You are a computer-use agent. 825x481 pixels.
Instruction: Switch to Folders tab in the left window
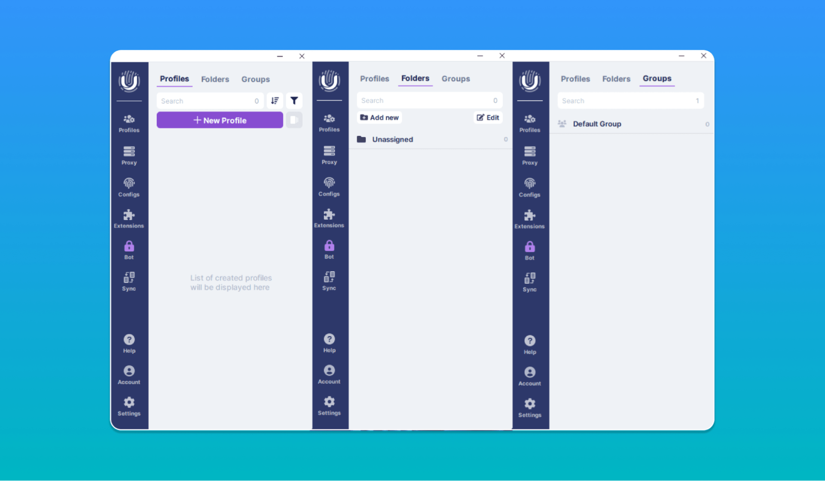(215, 80)
